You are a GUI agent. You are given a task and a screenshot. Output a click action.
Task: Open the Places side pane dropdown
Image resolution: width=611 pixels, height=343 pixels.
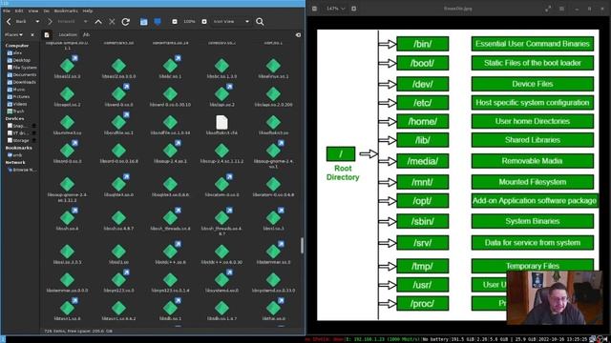click(x=13, y=34)
